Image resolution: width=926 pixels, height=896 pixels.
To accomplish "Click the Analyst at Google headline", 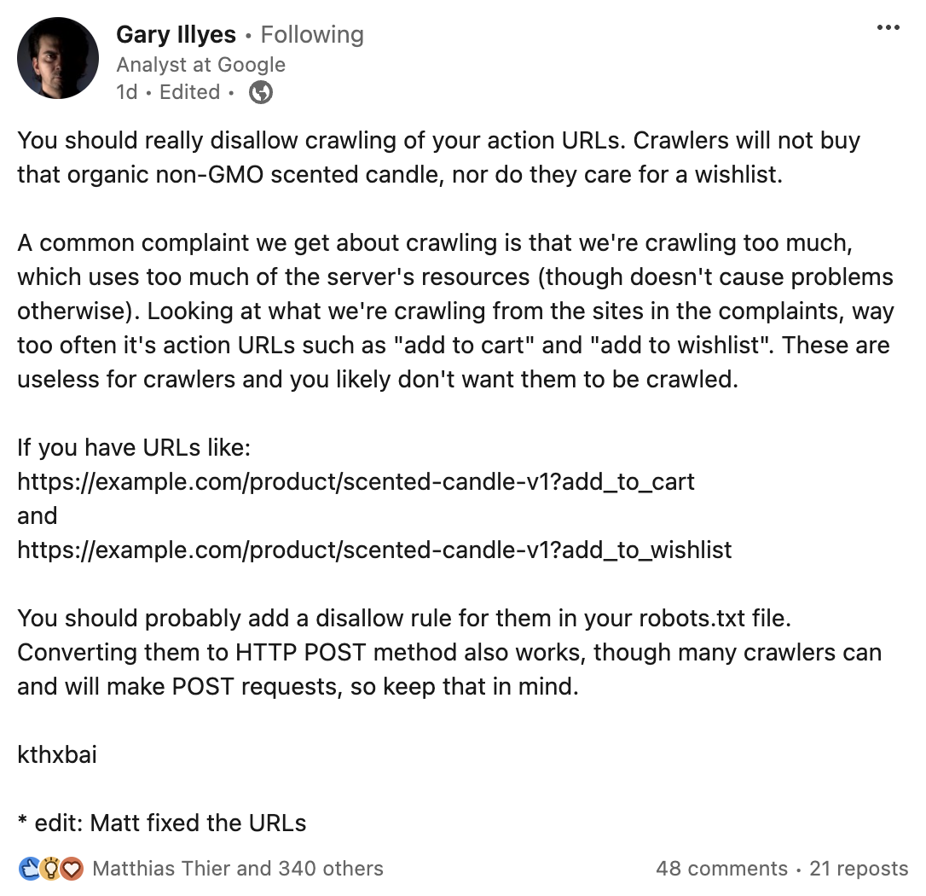I will click(201, 65).
